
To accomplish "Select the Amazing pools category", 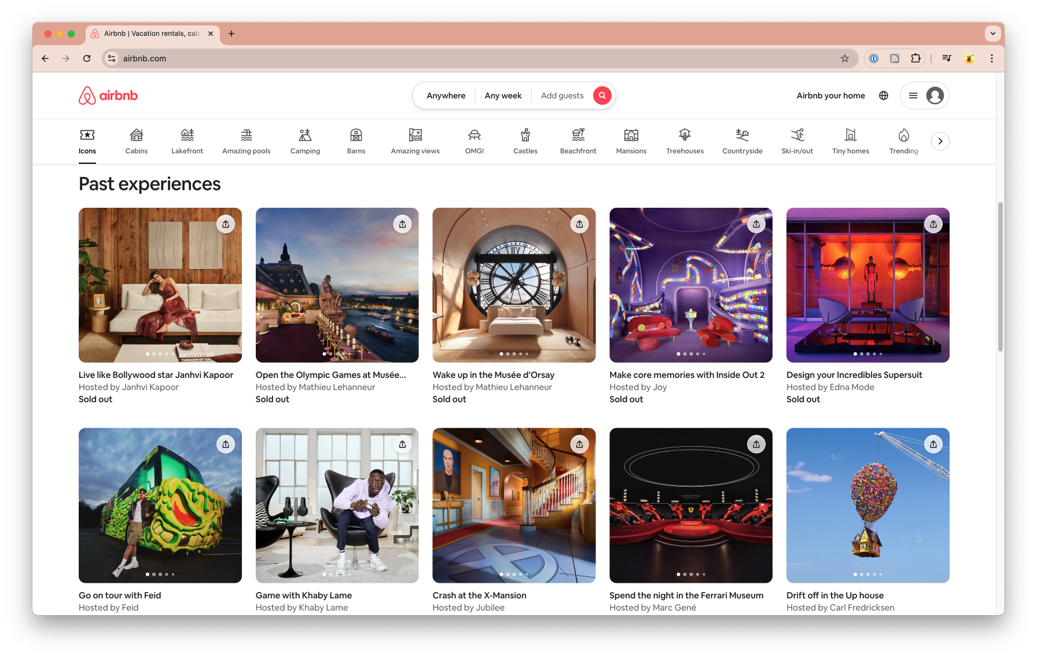I will 247,142.
